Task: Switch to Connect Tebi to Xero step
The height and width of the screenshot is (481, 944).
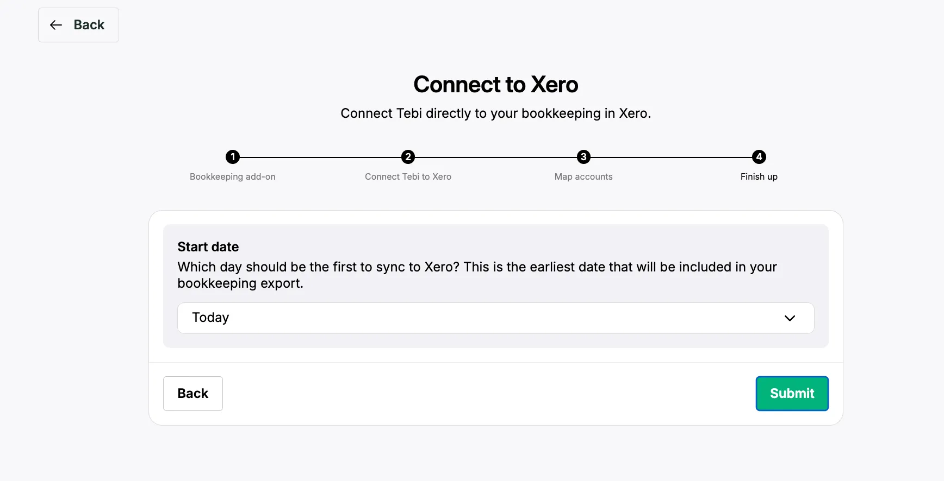Action: pyautogui.click(x=408, y=176)
